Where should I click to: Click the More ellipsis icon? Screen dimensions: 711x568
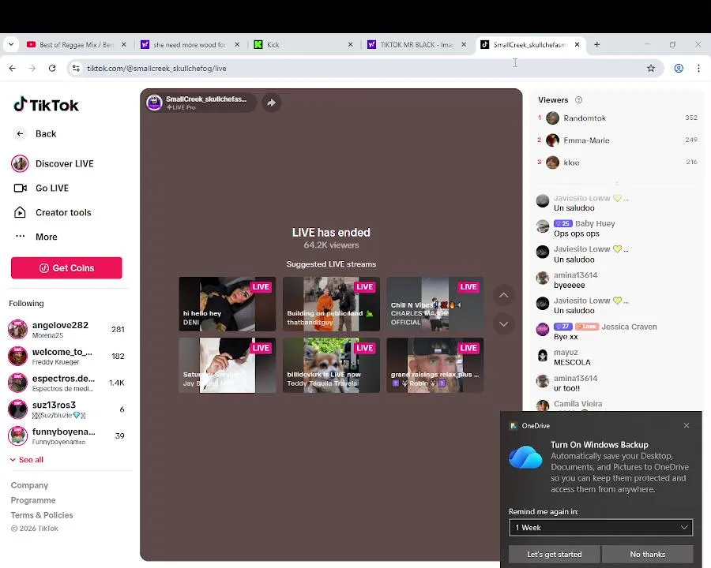tap(20, 236)
